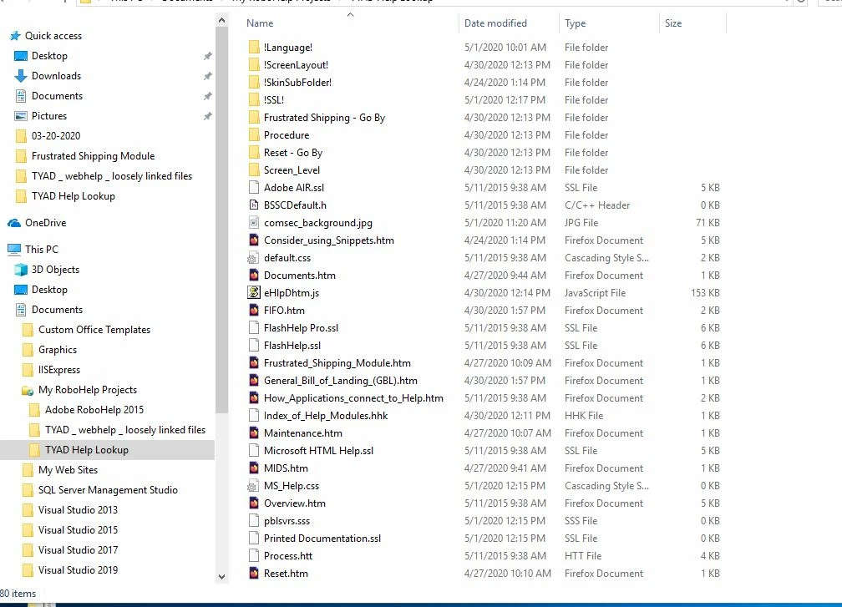Viewport: 842px width, 607px height.
Task: Click the navigation pane scroll up arrow
Action: click(222, 20)
